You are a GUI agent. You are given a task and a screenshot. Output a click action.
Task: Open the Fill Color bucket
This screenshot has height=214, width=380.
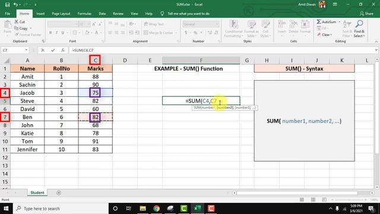87,33
